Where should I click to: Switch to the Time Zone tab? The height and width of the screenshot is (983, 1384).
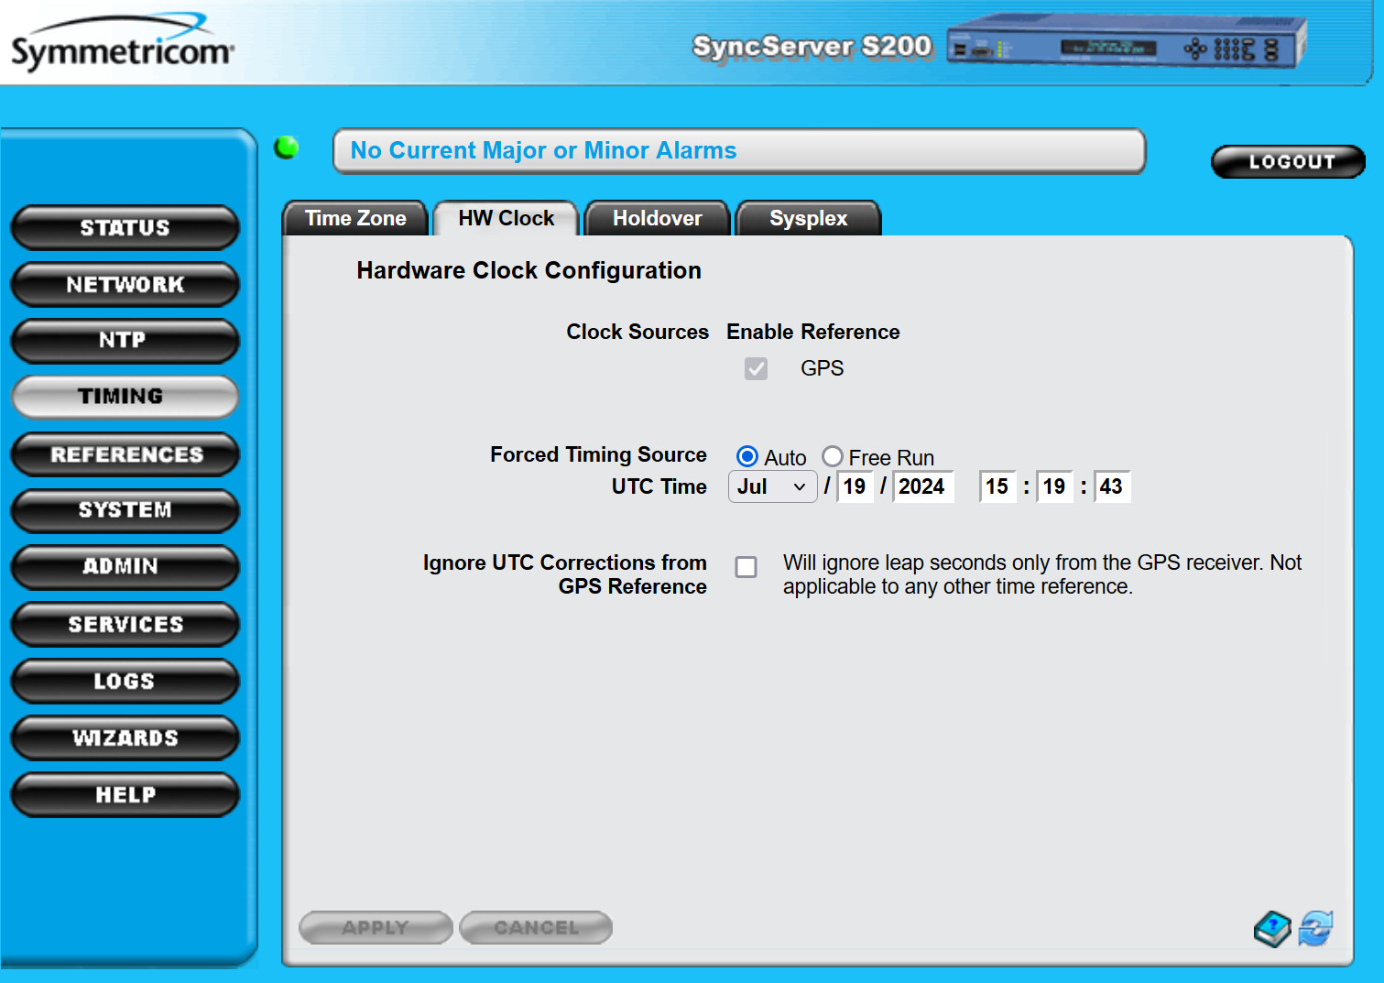[x=355, y=218]
